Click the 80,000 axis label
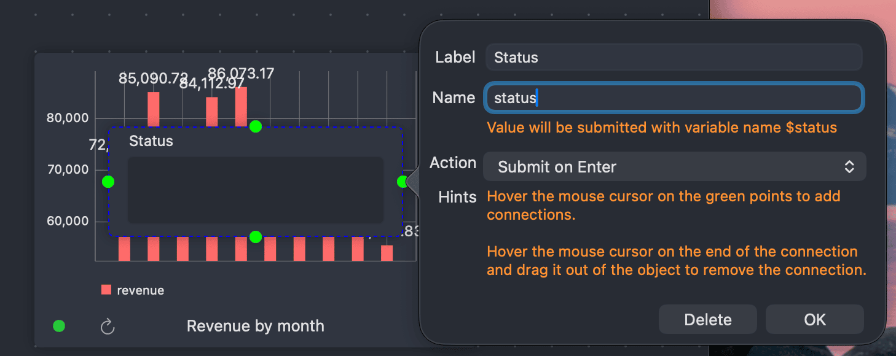The image size is (896, 356). (x=68, y=118)
